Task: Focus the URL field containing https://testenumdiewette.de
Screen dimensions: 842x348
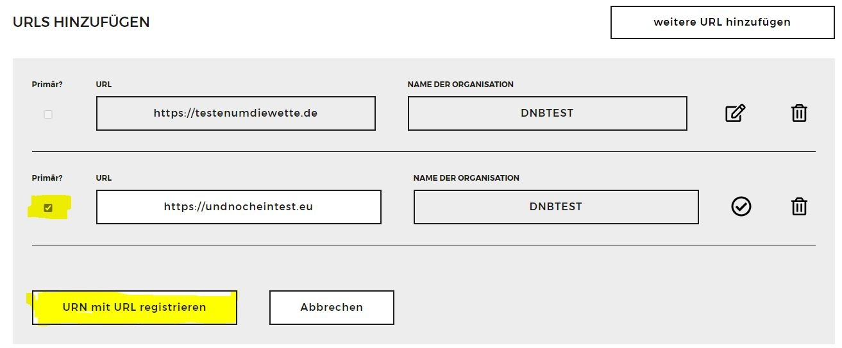Action: [236, 113]
